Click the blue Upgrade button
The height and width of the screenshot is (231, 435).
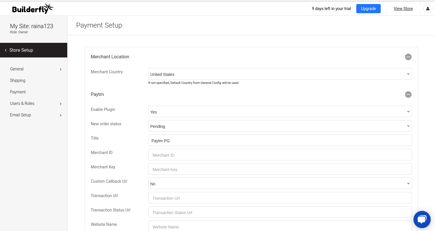point(368,9)
